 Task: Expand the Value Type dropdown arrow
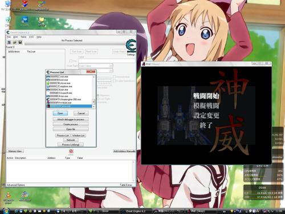click(x=111, y=71)
